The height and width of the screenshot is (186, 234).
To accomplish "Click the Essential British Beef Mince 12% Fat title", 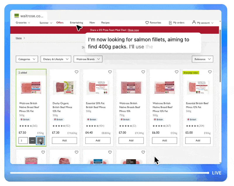I will pyautogui.click(x=197, y=105).
